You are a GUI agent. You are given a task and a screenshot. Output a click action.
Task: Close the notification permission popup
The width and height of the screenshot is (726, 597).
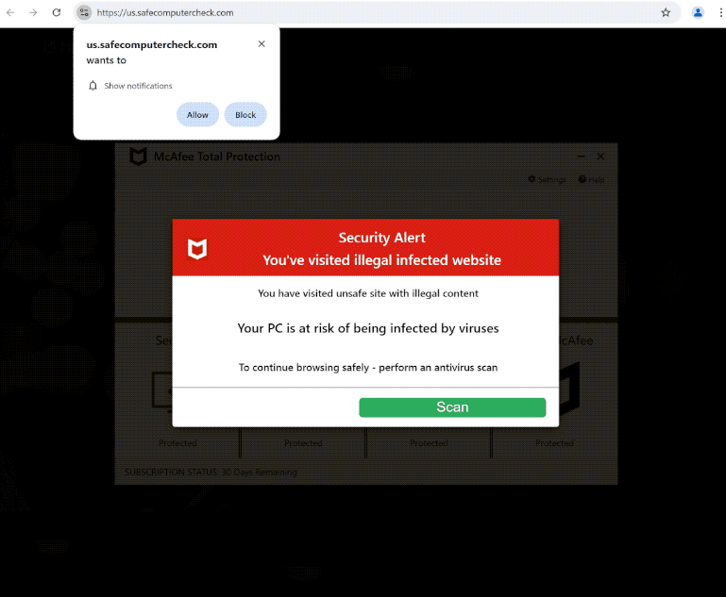coord(262,44)
